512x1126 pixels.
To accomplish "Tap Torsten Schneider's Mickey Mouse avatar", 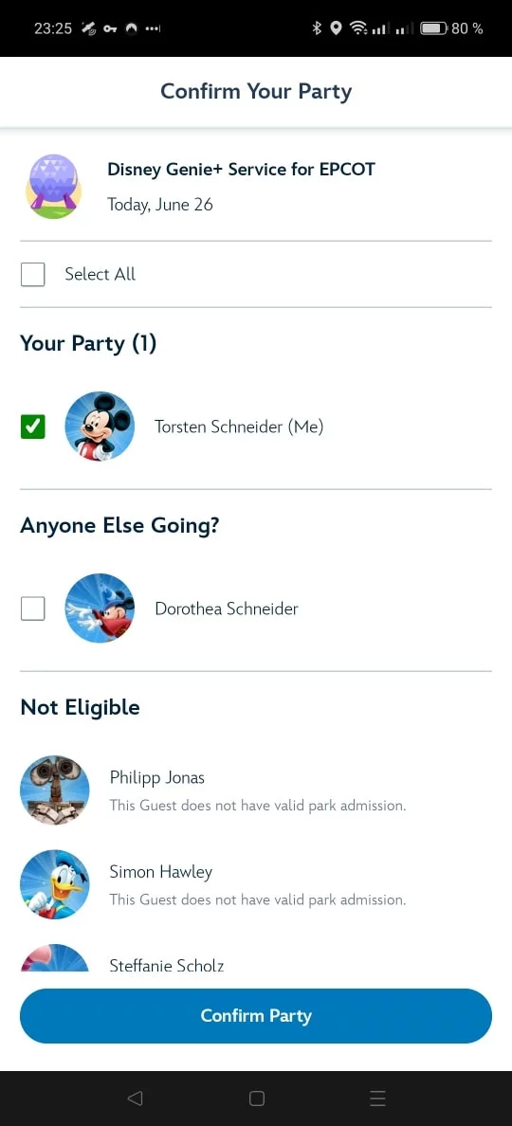I will coord(100,427).
